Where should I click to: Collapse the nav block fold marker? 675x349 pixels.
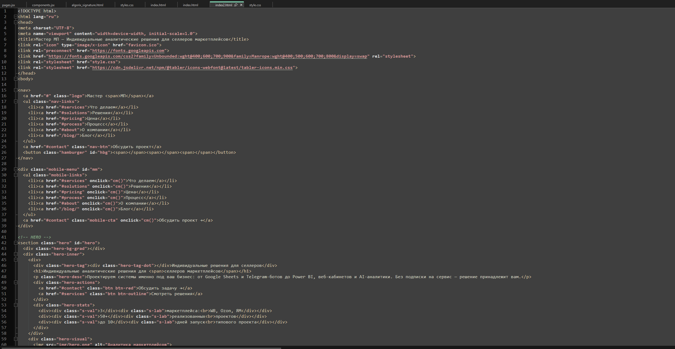point(16,90)
